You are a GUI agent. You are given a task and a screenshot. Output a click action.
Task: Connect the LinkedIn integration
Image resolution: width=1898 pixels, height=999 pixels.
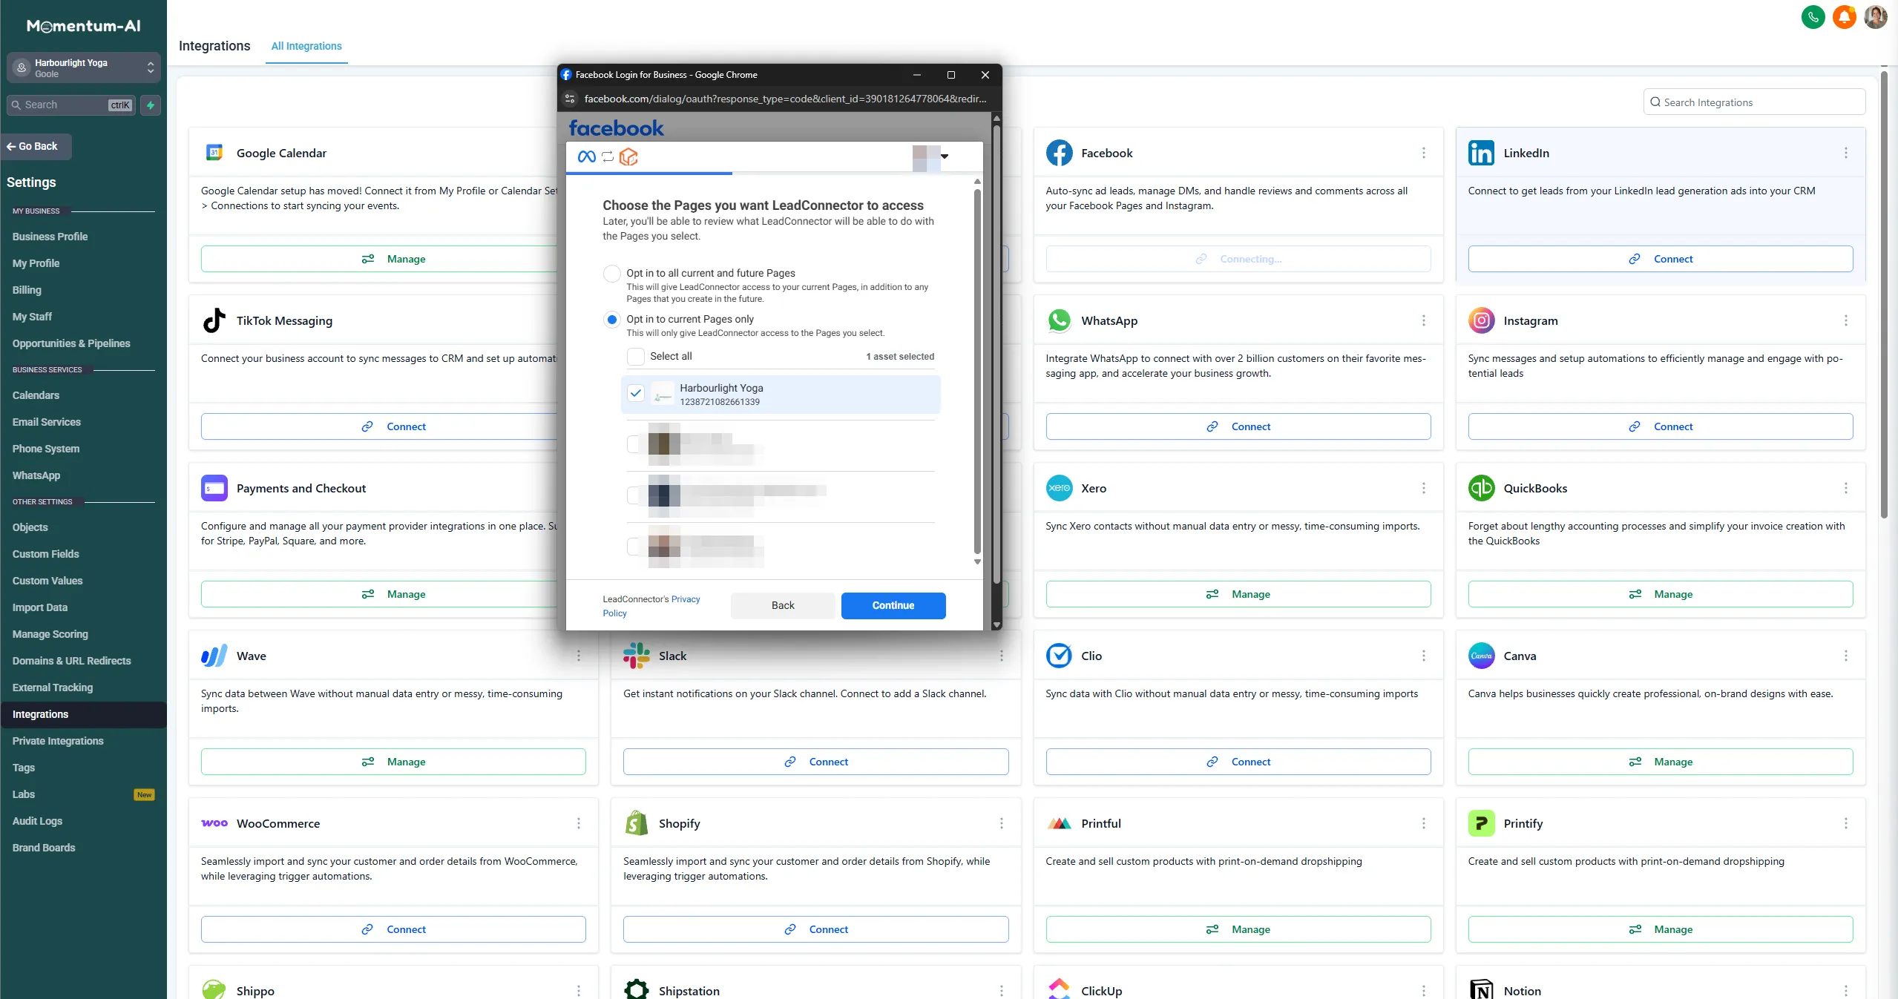coord(1661,259)
